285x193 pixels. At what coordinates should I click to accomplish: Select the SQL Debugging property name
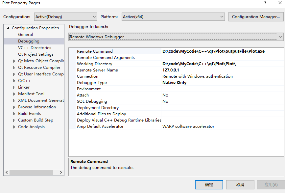coord(92,101)
